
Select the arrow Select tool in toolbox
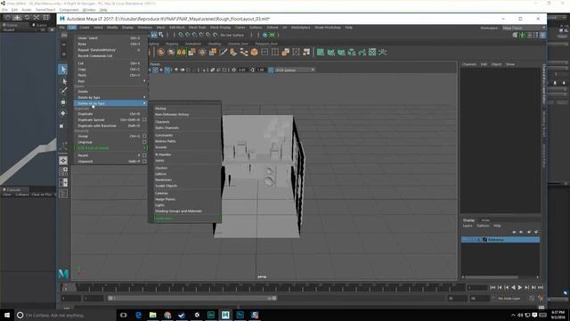point(63,70)
